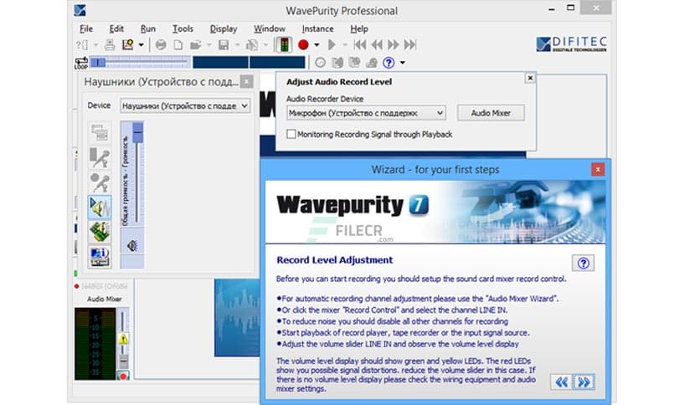Click the yellow warning triangle icon in Audio Mixer

click(124, 340)
